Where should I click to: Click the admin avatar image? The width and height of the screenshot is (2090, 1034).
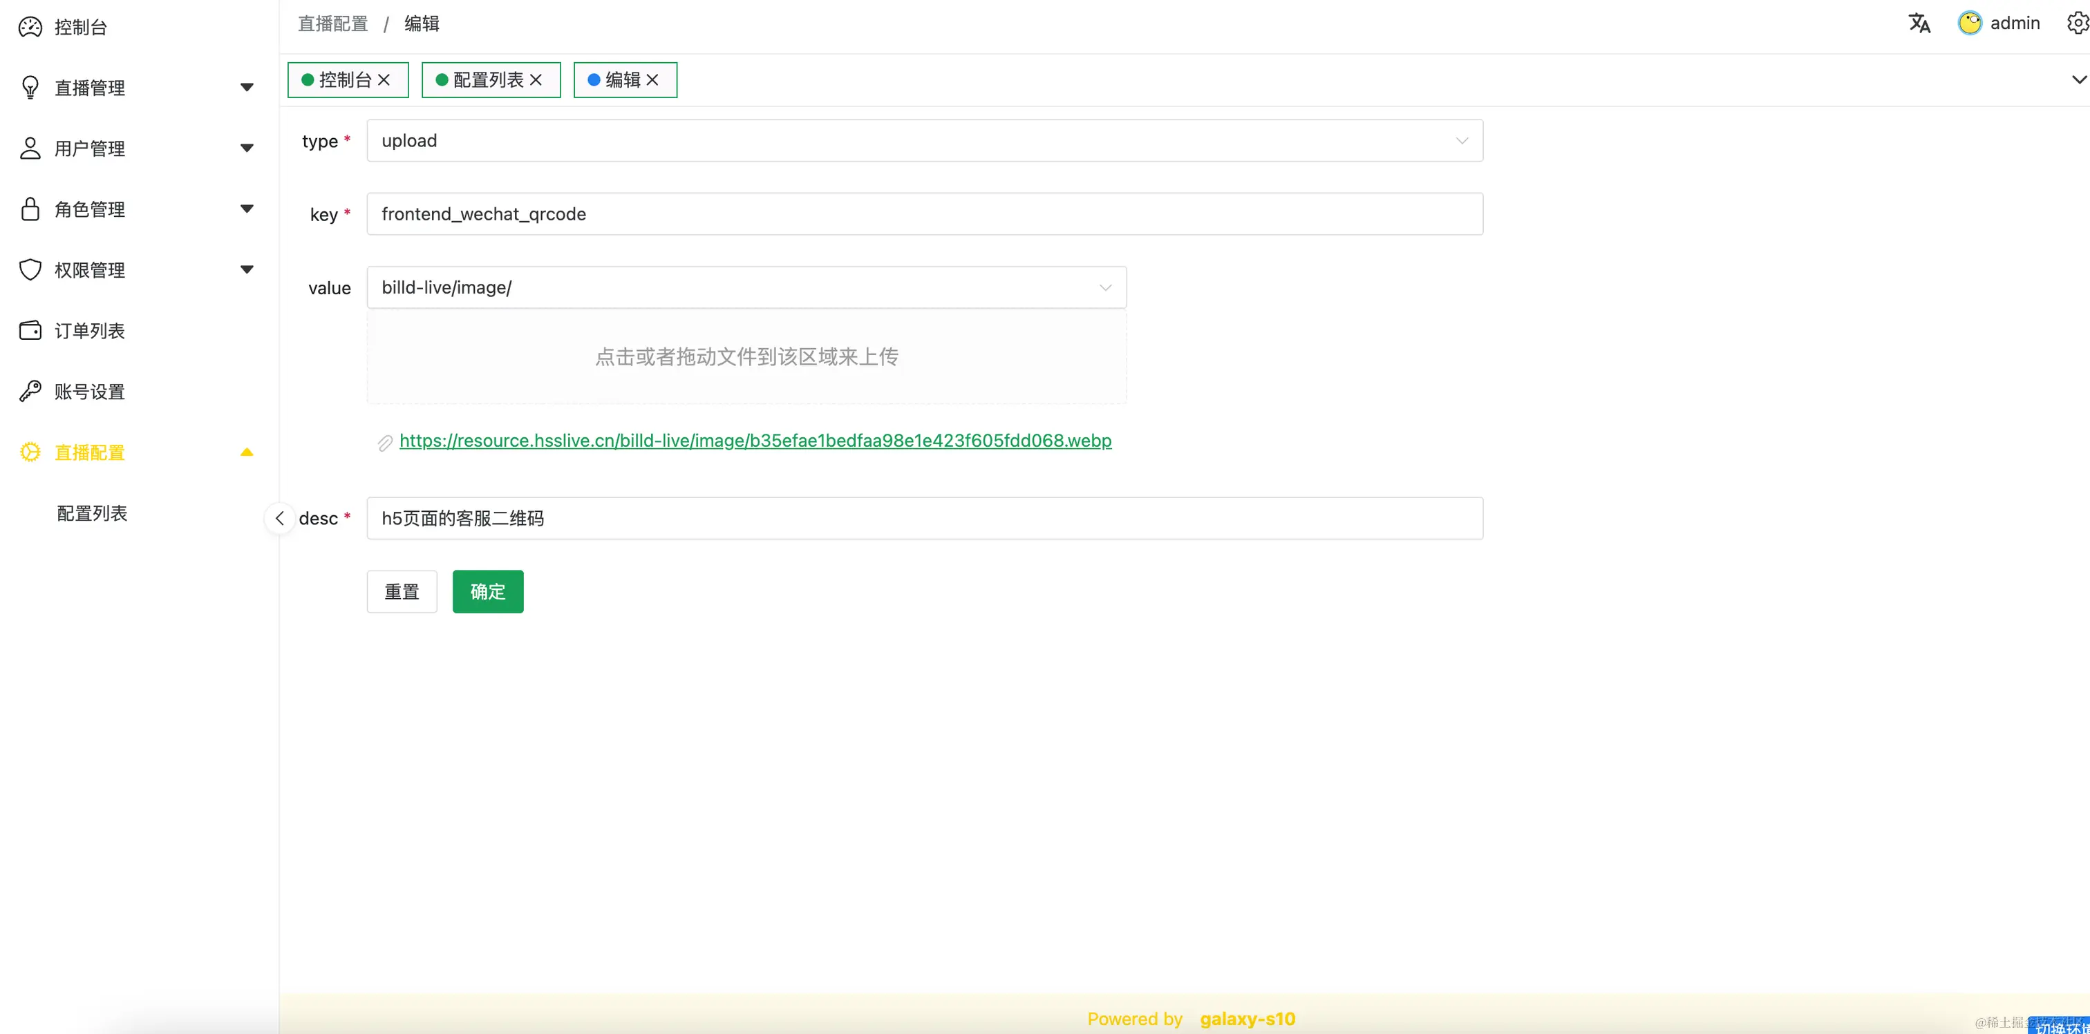click(x=1970, y=23)
